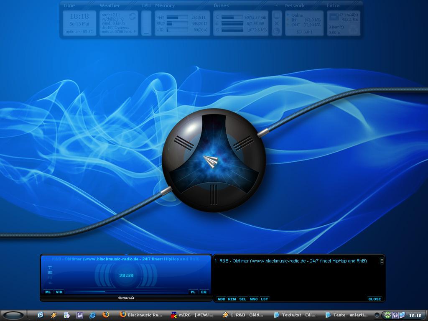Toggle the equalizer with the EQ button
The height and width of the screenshot is (321, 428).
[204, 292]
